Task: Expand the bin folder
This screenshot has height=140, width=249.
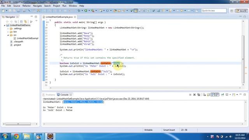Action: (x=8, y=32)
